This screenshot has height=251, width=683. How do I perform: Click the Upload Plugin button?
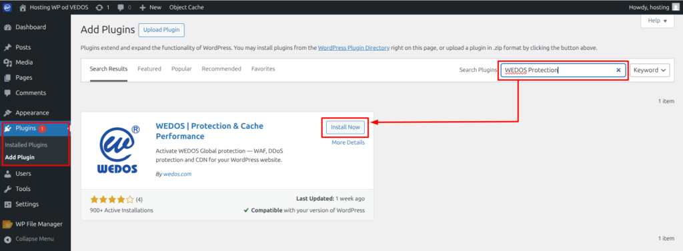(161, 30)
